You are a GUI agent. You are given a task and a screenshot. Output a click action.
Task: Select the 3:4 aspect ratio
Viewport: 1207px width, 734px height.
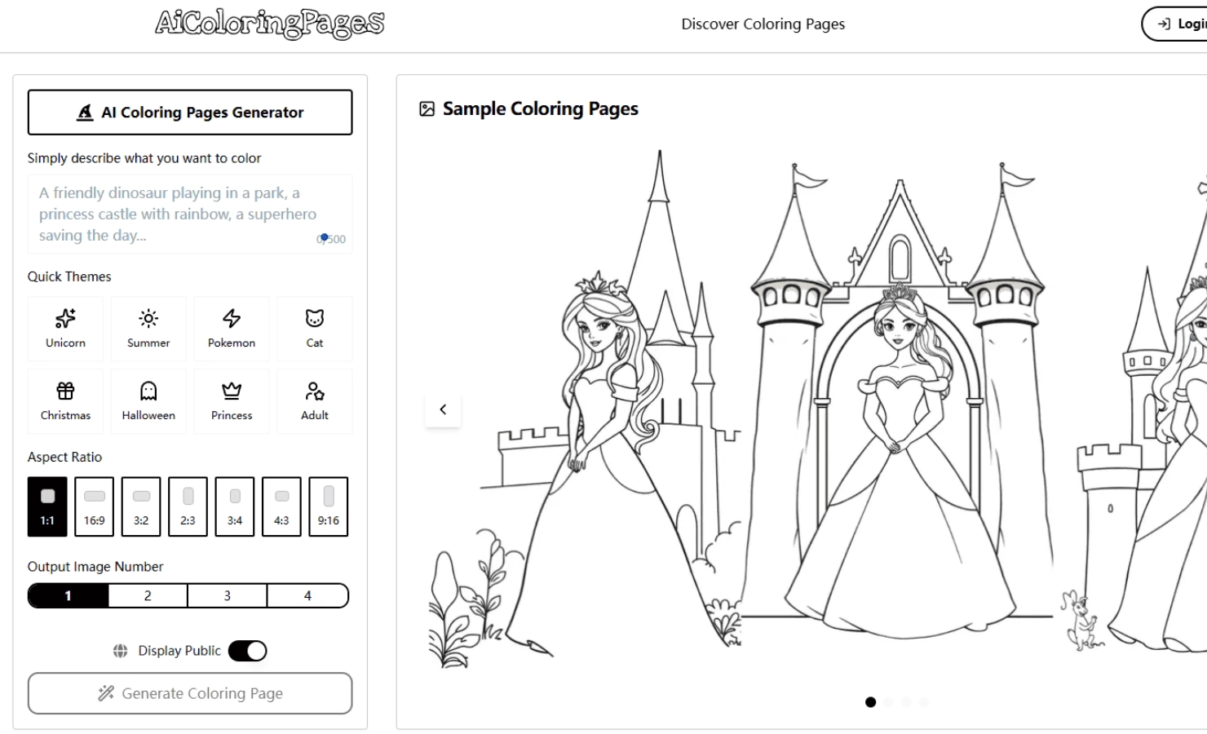tap(235, 506)
